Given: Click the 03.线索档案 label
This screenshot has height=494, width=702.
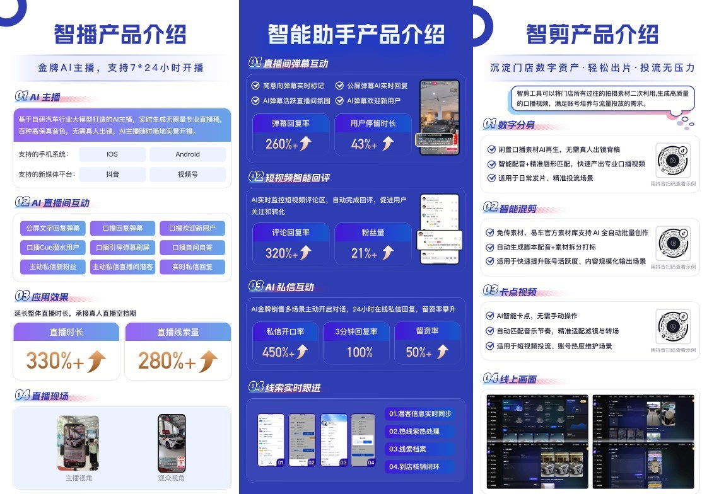Looking at the screenshot, I should point(420,449).
